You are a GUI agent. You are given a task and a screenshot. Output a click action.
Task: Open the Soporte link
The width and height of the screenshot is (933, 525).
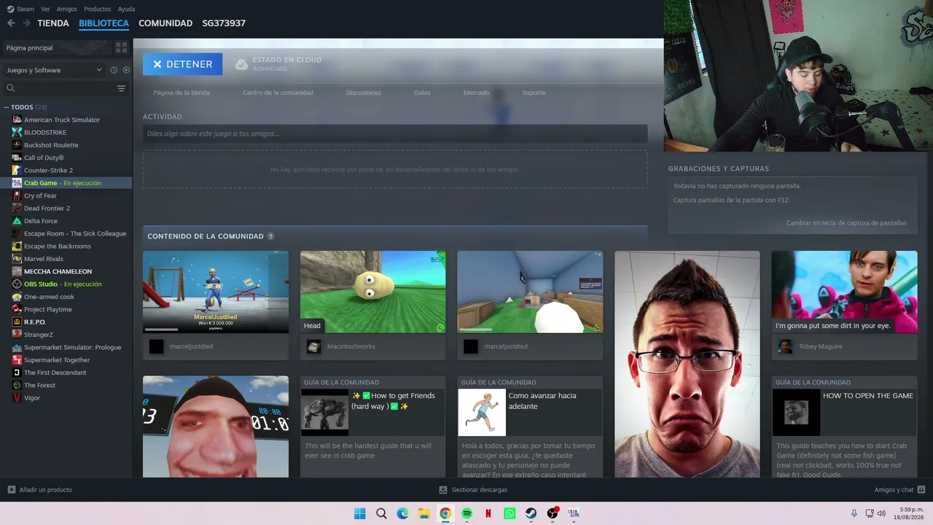(534, 93)
